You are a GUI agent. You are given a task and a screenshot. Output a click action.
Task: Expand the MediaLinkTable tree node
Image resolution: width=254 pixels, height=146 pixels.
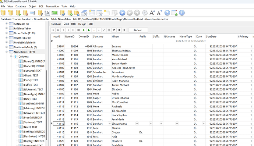tap(7, 42)
